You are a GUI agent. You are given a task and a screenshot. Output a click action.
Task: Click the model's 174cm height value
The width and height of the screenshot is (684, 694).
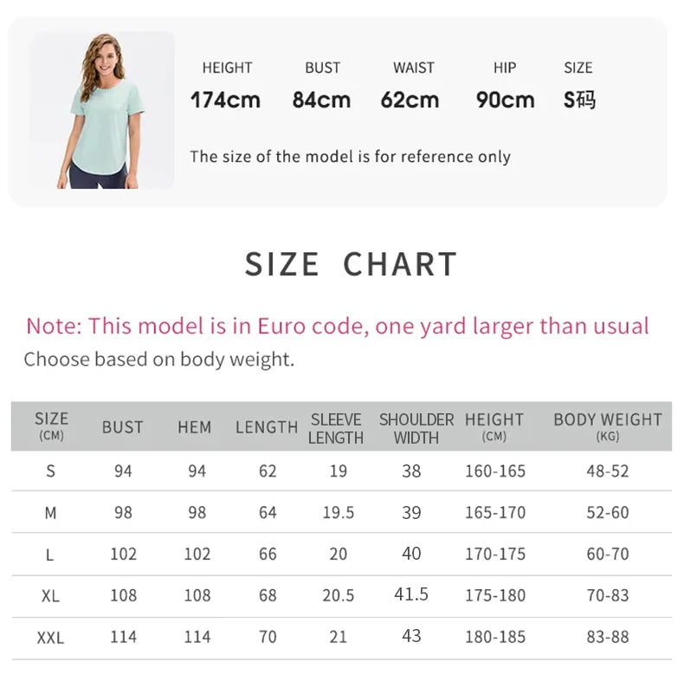click(225, 100)
